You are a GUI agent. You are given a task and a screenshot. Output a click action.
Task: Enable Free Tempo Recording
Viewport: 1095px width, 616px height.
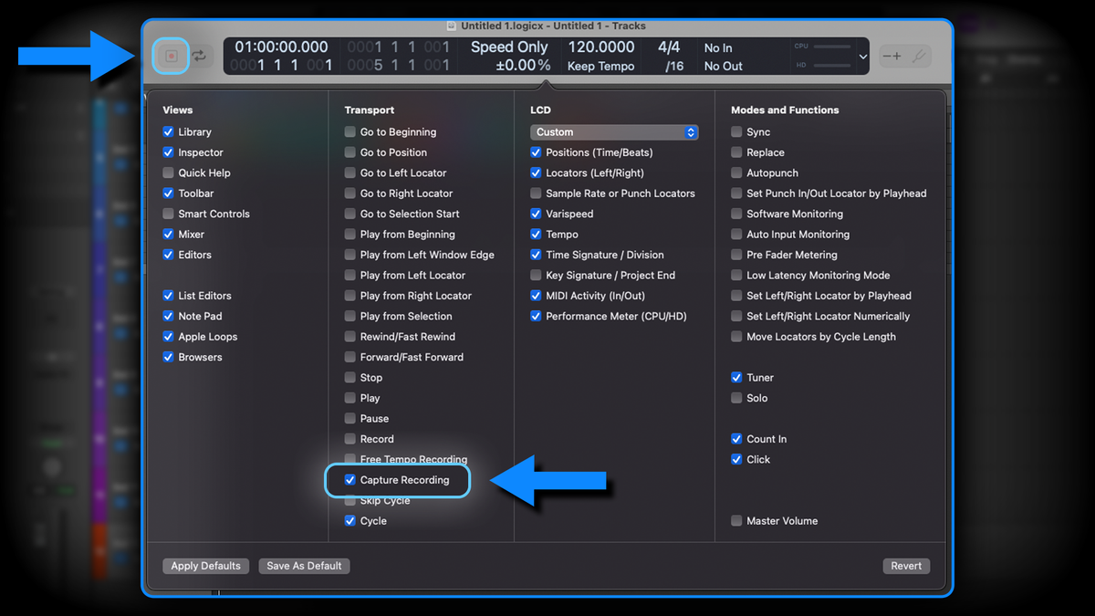[x=349, y=459]
